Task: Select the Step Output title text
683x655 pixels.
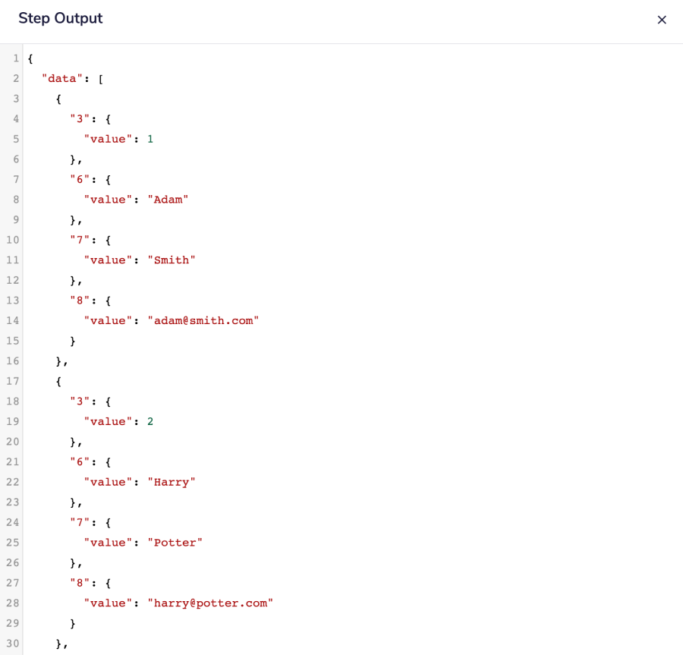Action: coord(61,18)
